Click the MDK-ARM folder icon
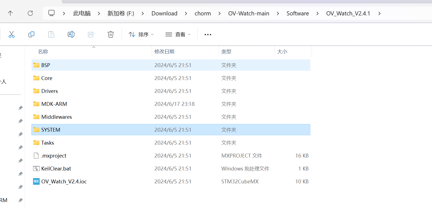The width and height of the screenshot is (432, 207). [36, 104]
